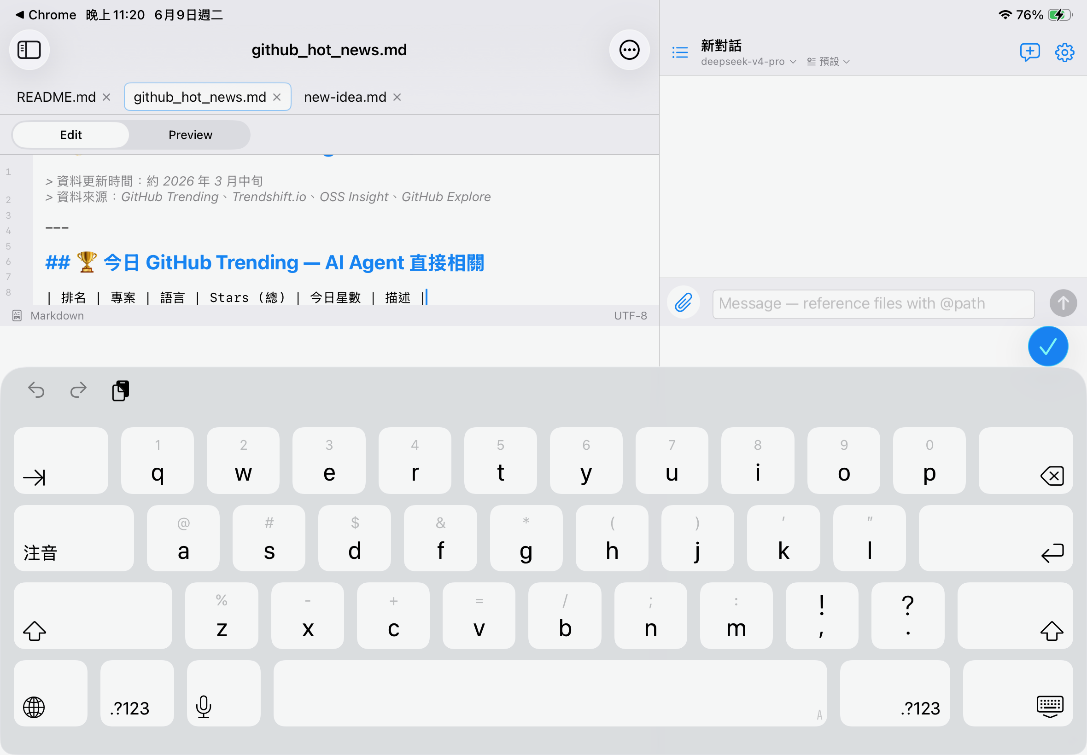The width and height of the screenshot is (1087, 755).
Task: Attach a file with the paperclip
Action: coord(684,303)
